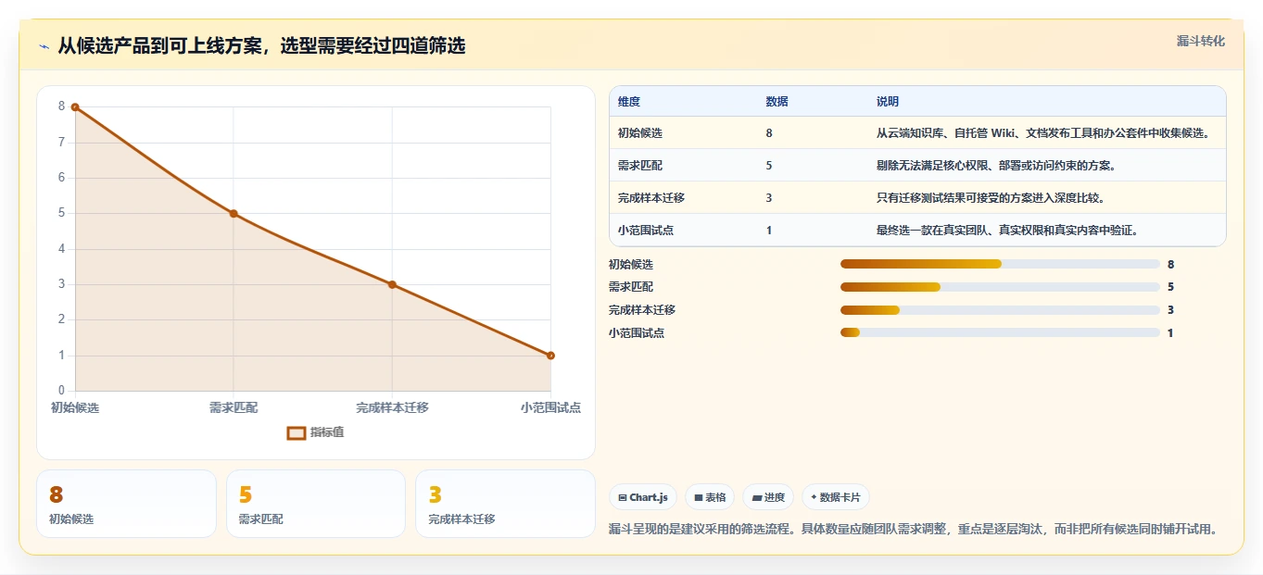
Task: Click the description starting 从云端知识库
Action: point(1042,133)
